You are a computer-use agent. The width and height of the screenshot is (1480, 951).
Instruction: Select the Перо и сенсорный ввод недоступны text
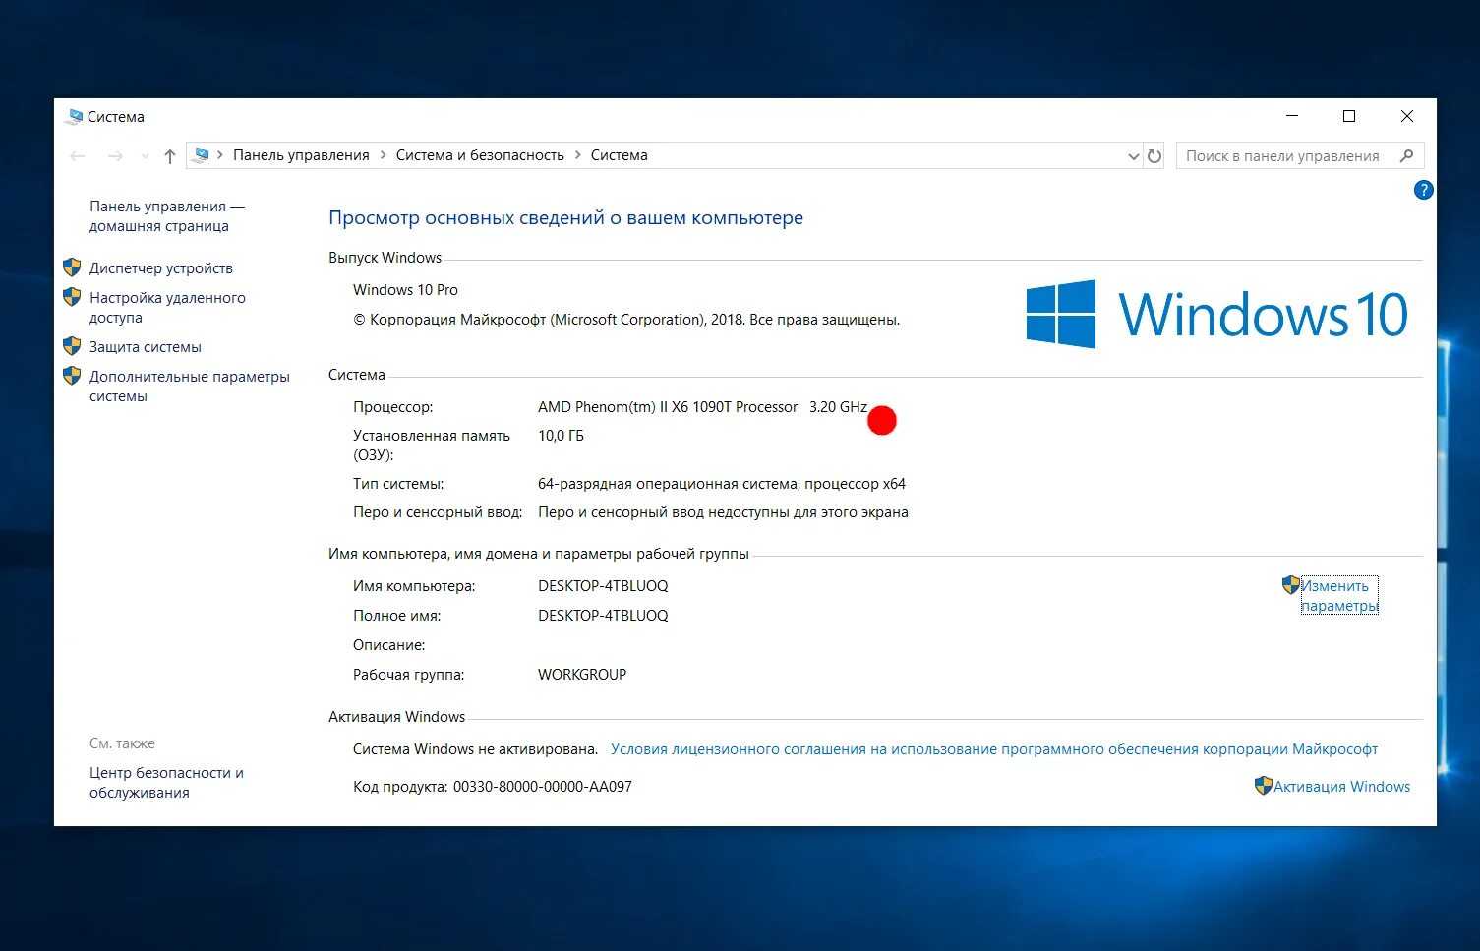[723, 512]
